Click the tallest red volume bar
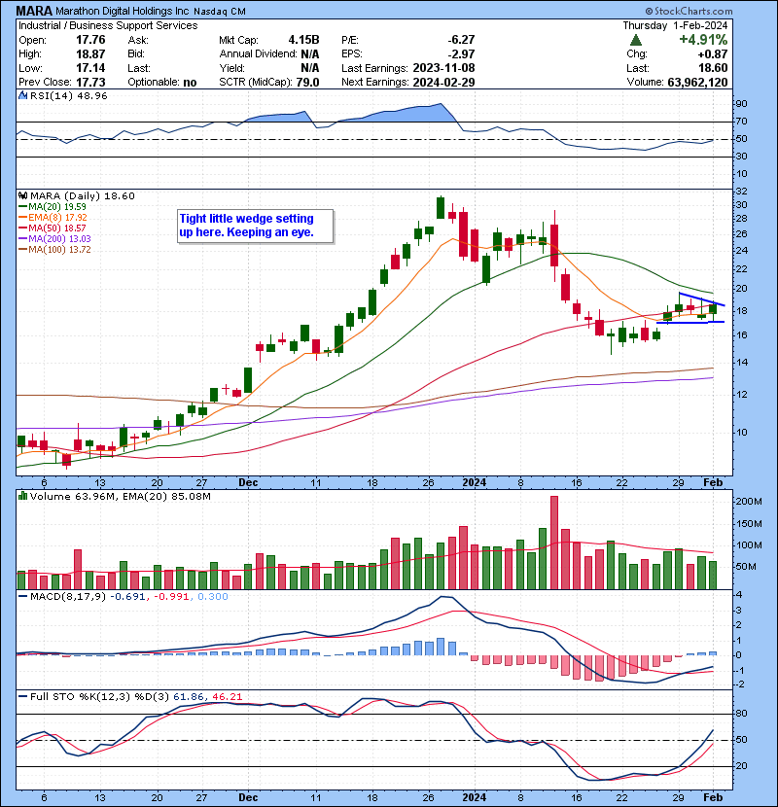The width and height of the screenshot is (778, 807). tap(554, 543)
